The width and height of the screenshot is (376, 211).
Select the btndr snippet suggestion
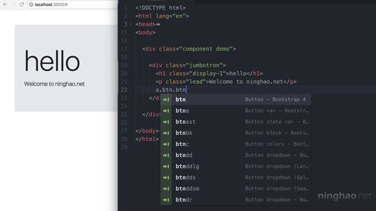[236, 199]
